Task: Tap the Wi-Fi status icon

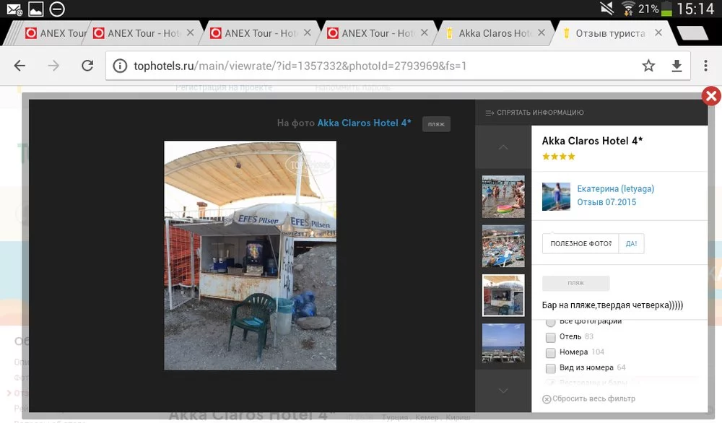Action: [628, 8]
